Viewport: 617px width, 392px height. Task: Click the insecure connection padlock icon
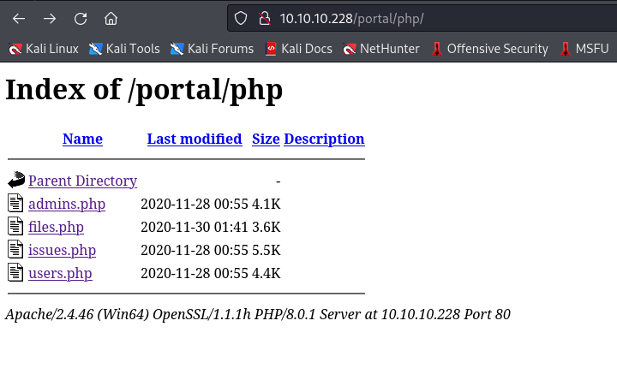264,18
